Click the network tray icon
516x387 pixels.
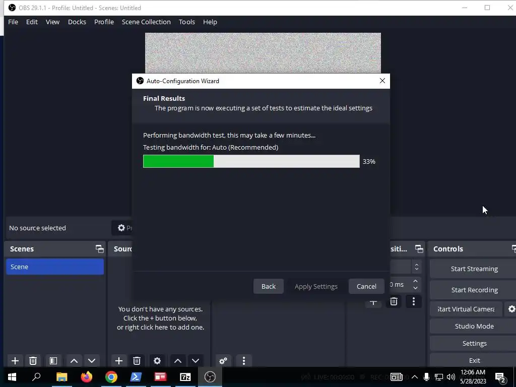[x=439, y=377]
